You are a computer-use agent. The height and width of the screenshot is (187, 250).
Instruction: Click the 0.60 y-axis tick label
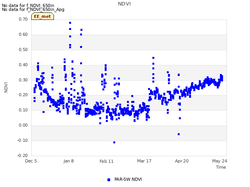point(23,35)
